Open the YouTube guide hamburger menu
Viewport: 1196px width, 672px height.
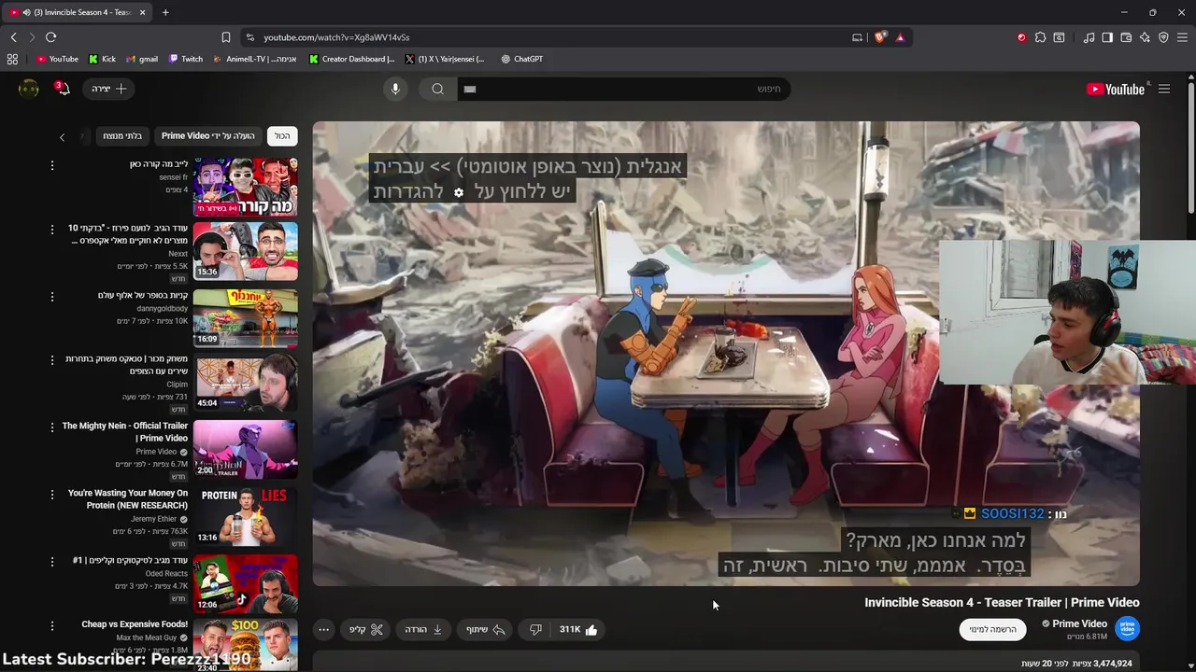[1164, 89]
